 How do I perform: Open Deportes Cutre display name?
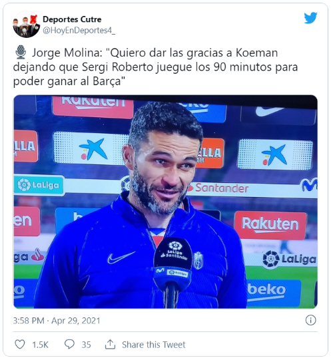click(72, 19)
